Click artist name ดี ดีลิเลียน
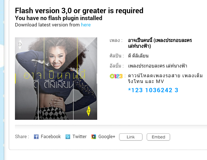 pyautogui.click(x=138, y=56)
